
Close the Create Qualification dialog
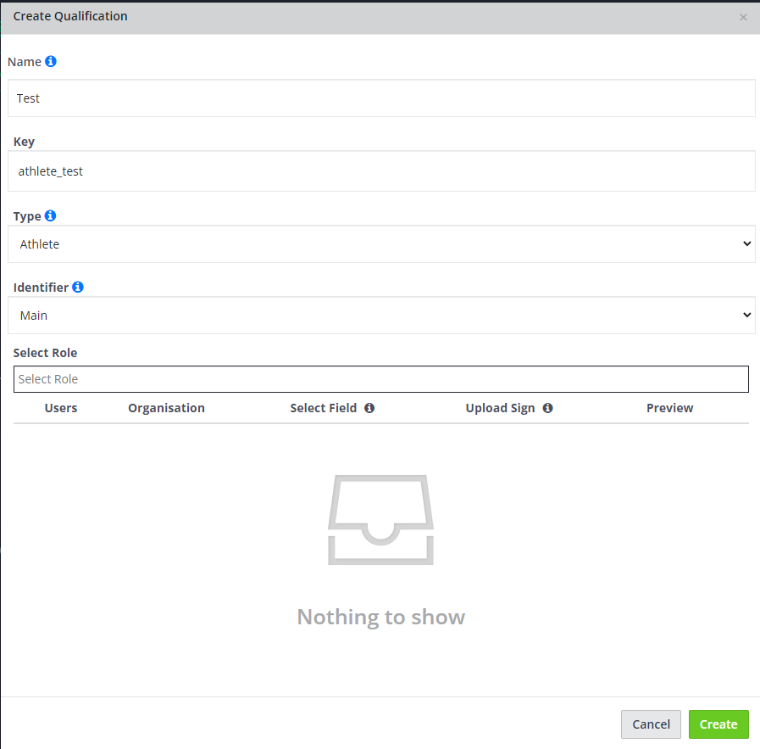743,18
